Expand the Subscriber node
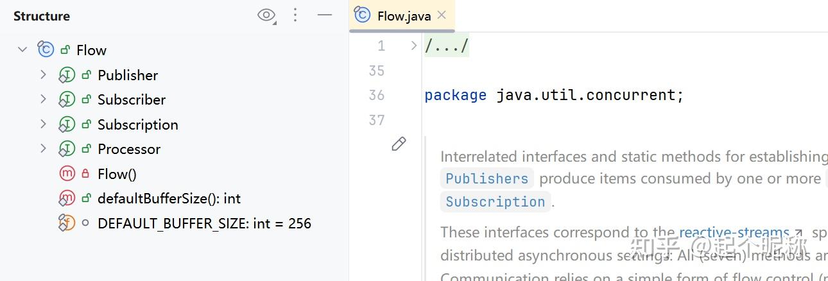This screenshot has height=281, width=828. pyautogui.click(x=43, y=99)
